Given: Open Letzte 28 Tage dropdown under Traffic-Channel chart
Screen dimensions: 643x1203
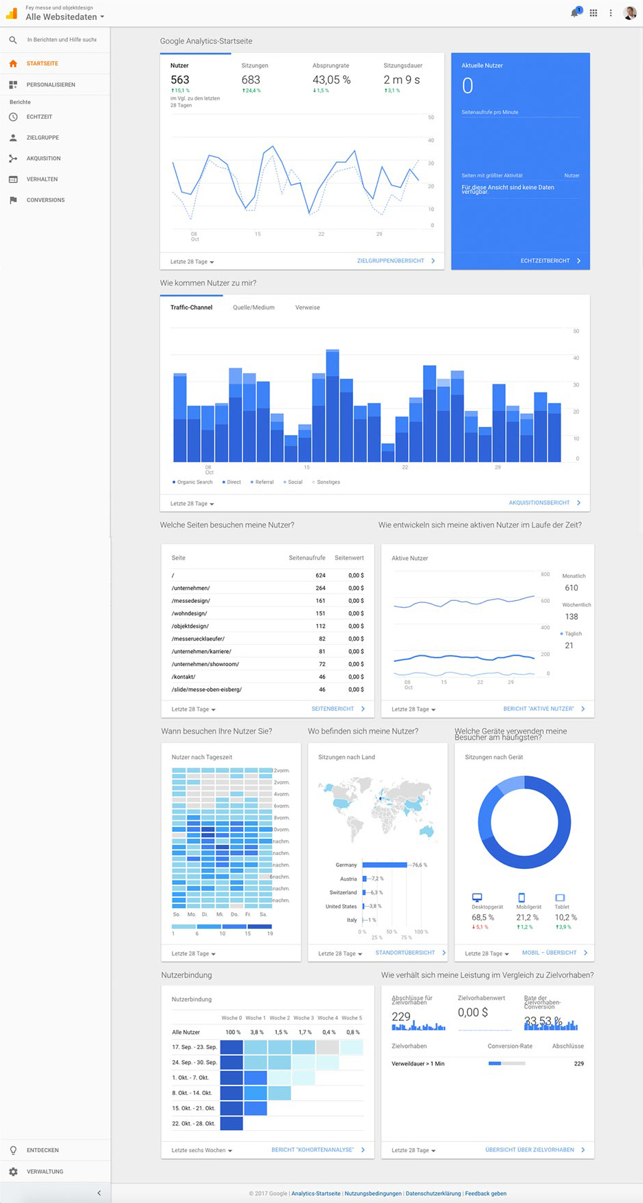Looking at the screenshot, I should pyautogui.click(x=192, y=504).
